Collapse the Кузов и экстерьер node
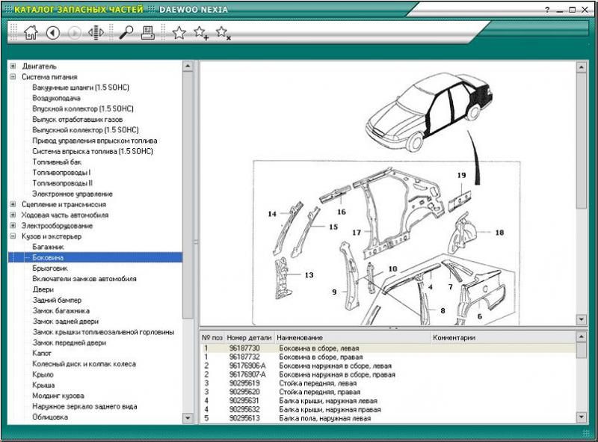 [x=13, y=236]
